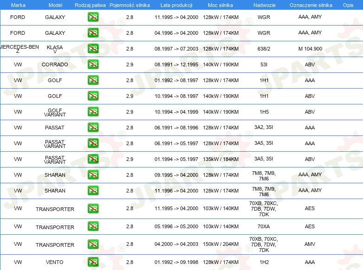Viewport: 363px width, 270px height.
Task: Select production years 09.1995 -> 04.2000
Action: click(x=176, y=175)
